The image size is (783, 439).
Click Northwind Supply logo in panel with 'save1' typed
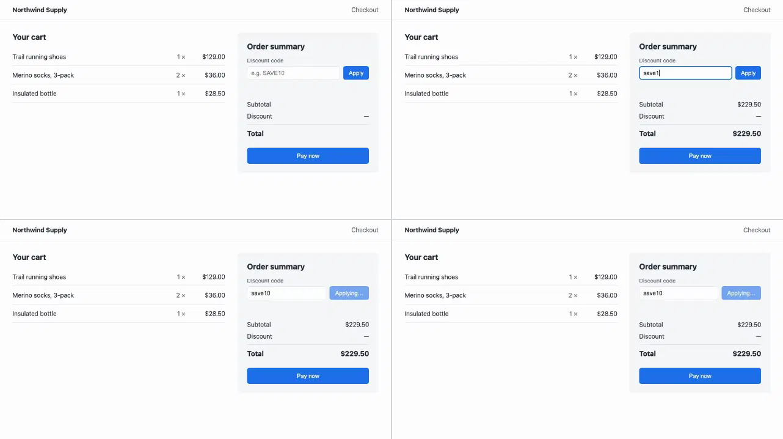[x=432, y=10]
